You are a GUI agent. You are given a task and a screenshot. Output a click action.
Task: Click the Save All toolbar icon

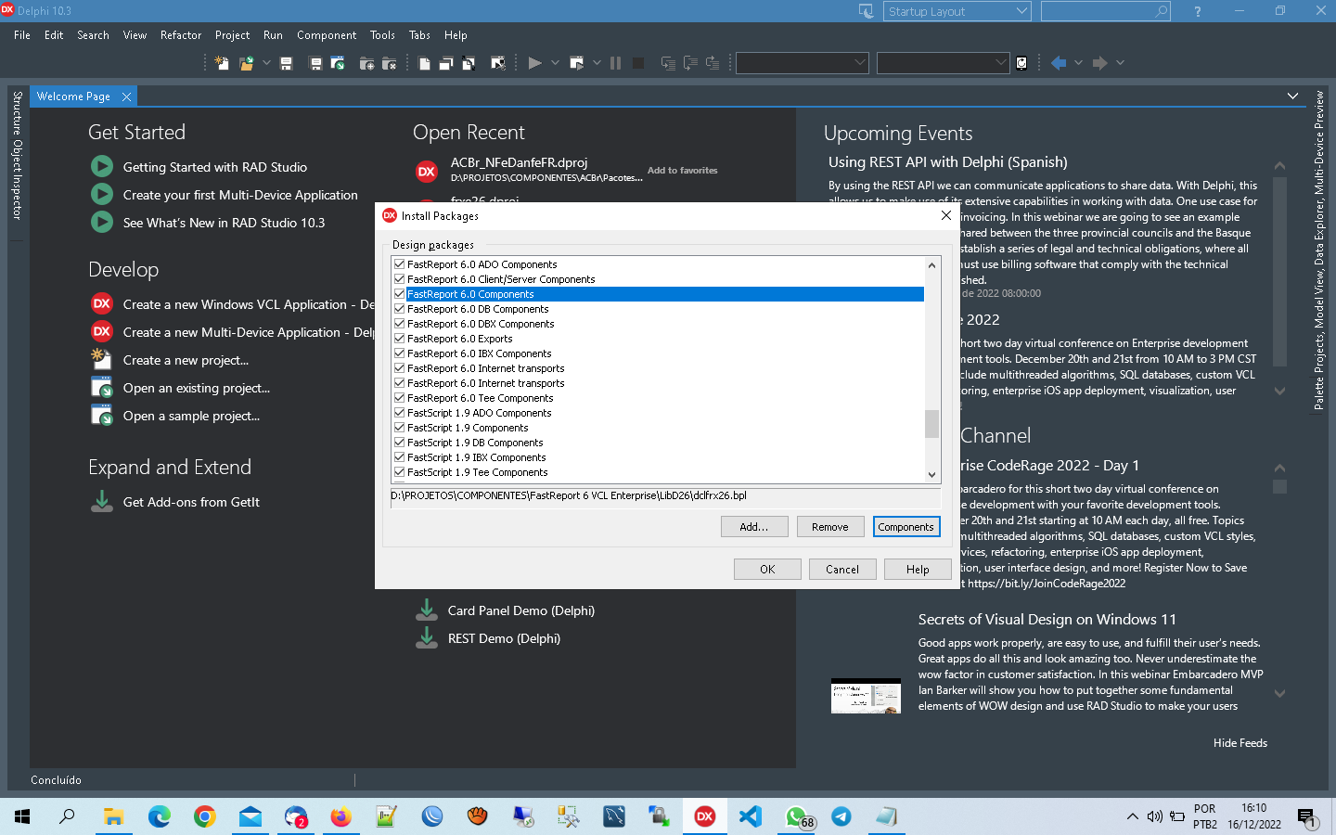coord(315,63)
